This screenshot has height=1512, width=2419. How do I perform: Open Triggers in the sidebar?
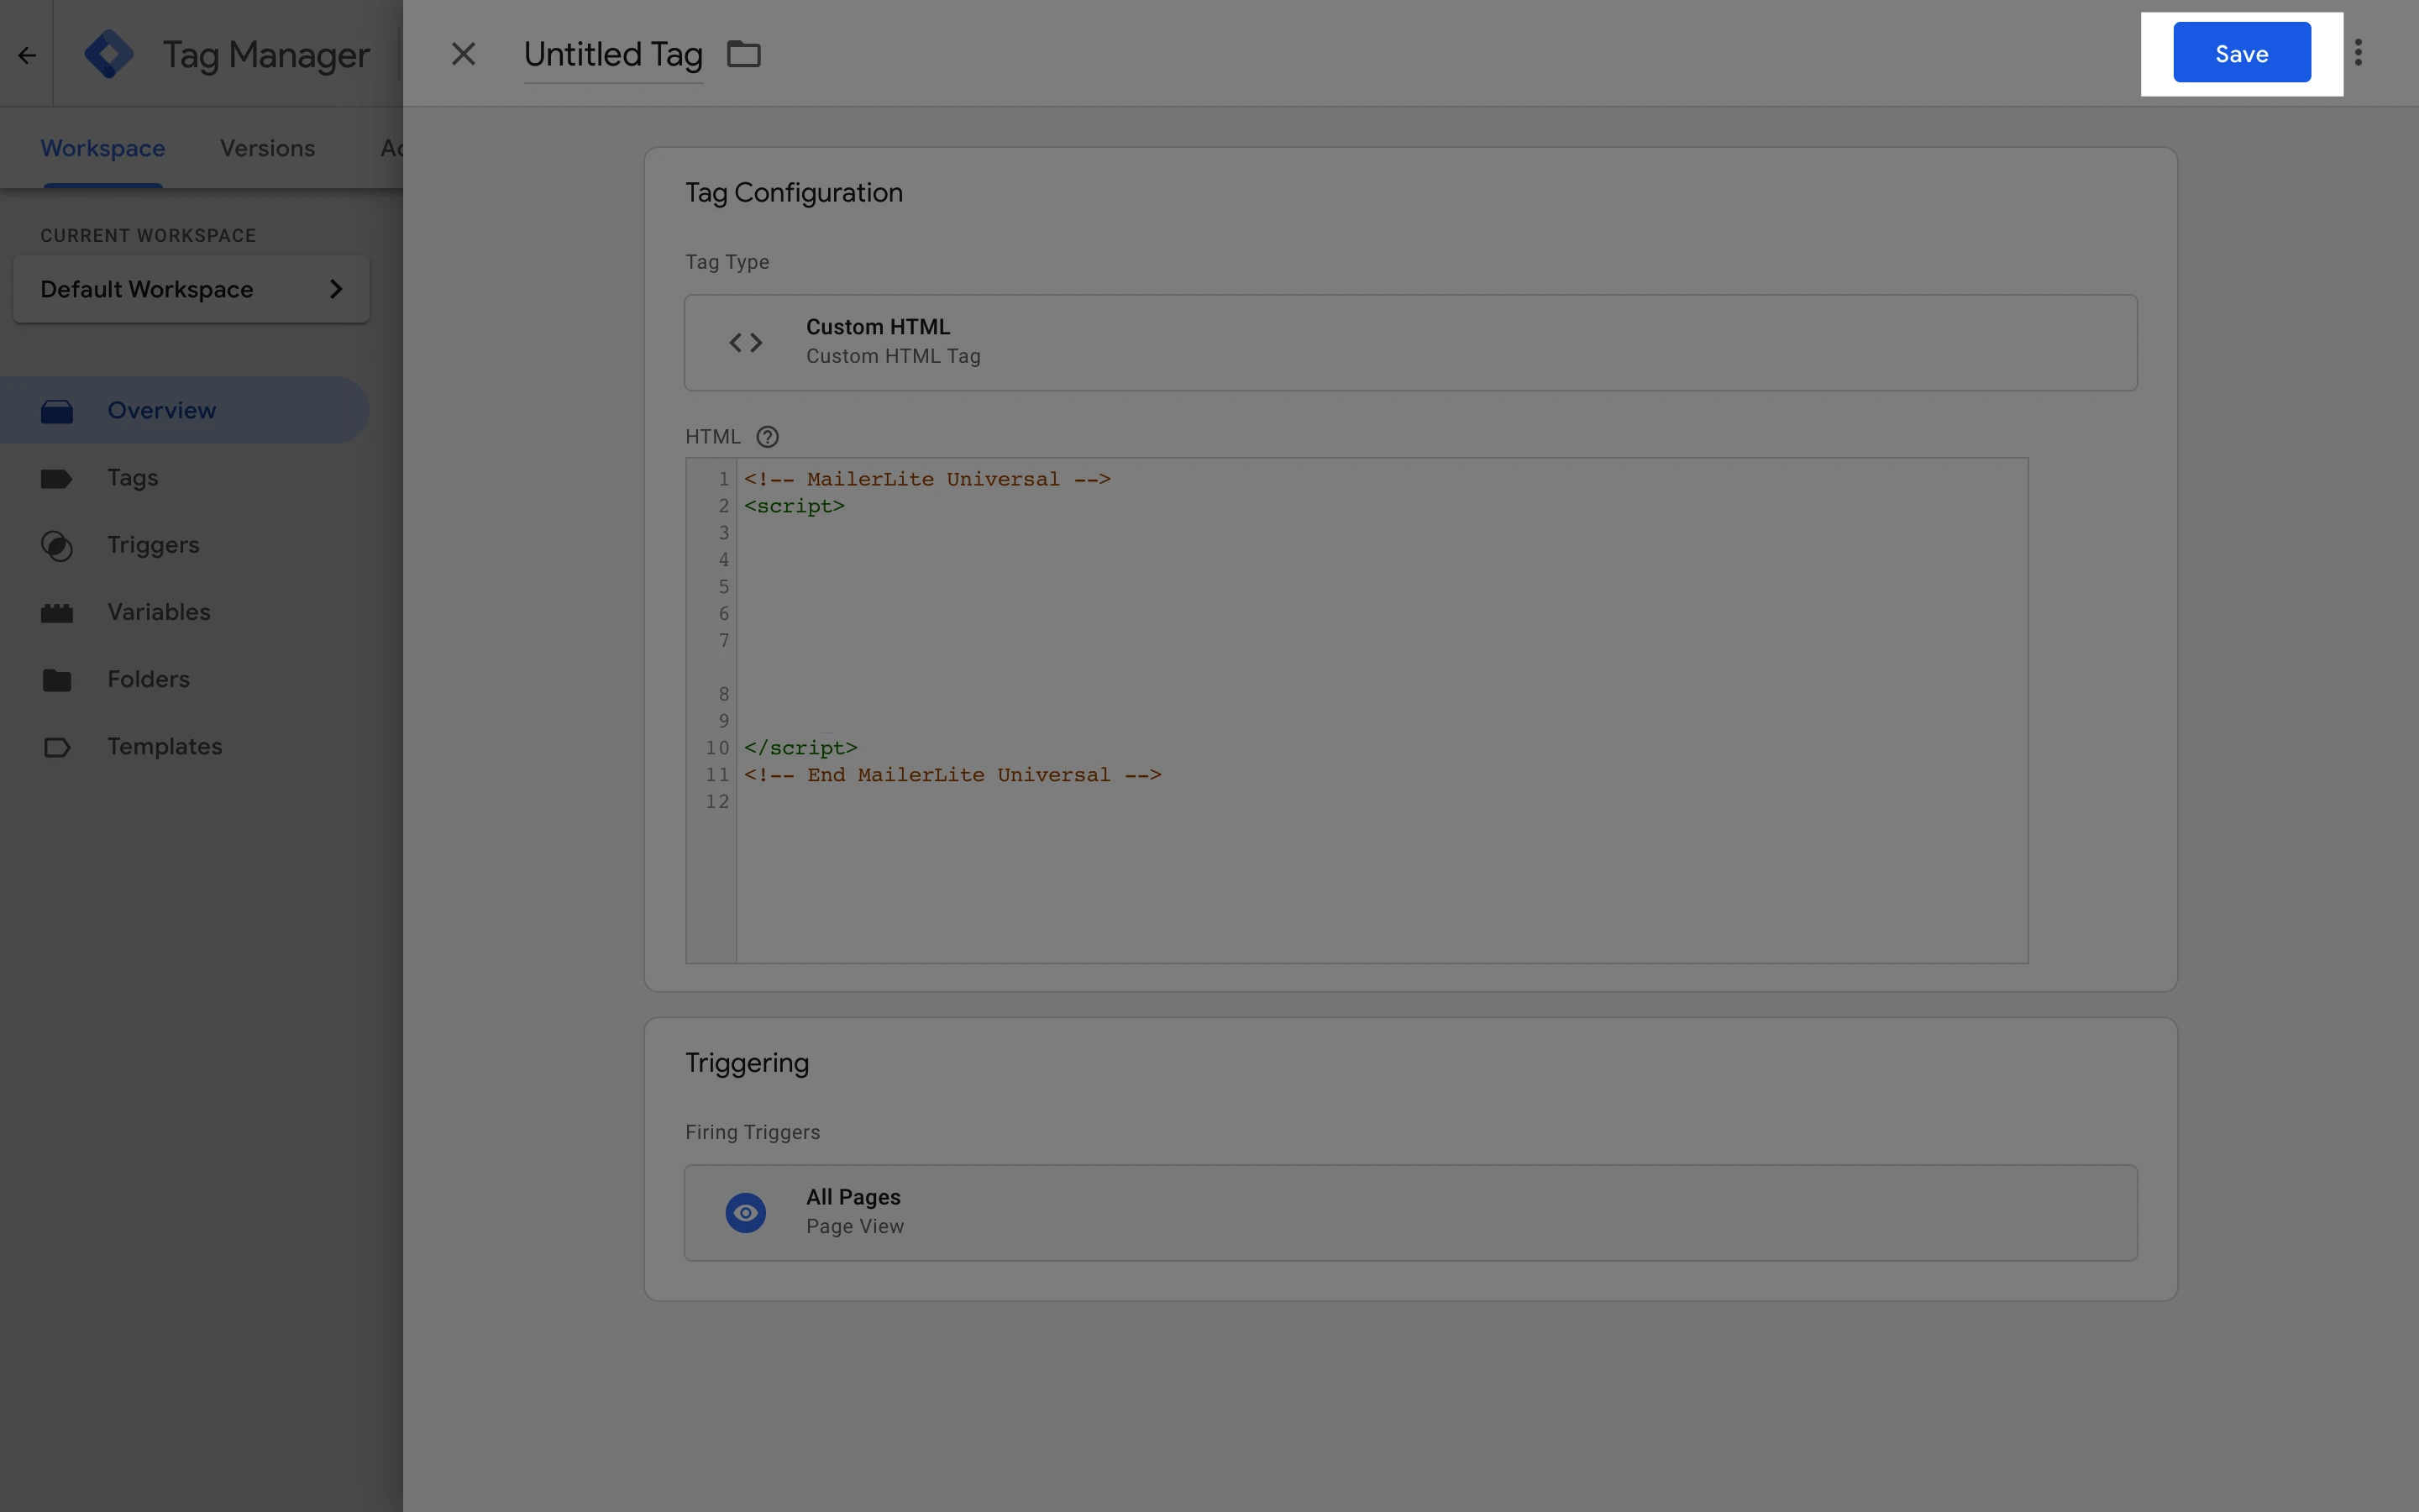(x=153, y=545)
